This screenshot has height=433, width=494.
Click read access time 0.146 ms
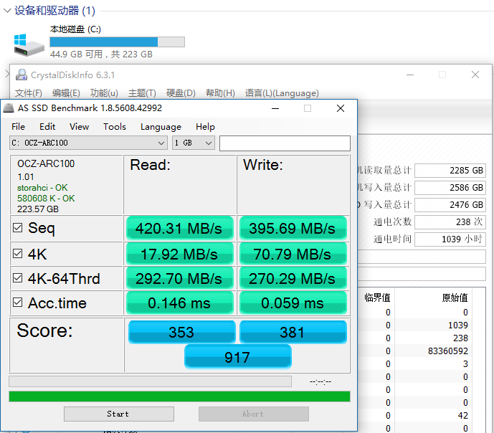pos(179,303)
